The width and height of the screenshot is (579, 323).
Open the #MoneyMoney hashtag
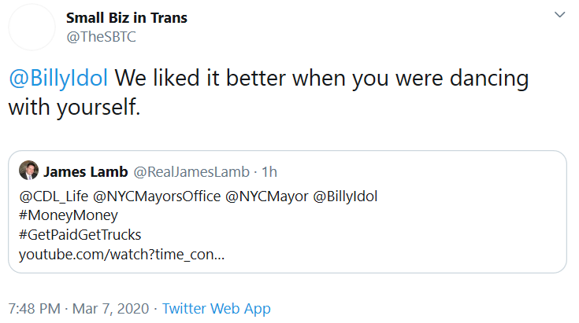click(69, 215)
